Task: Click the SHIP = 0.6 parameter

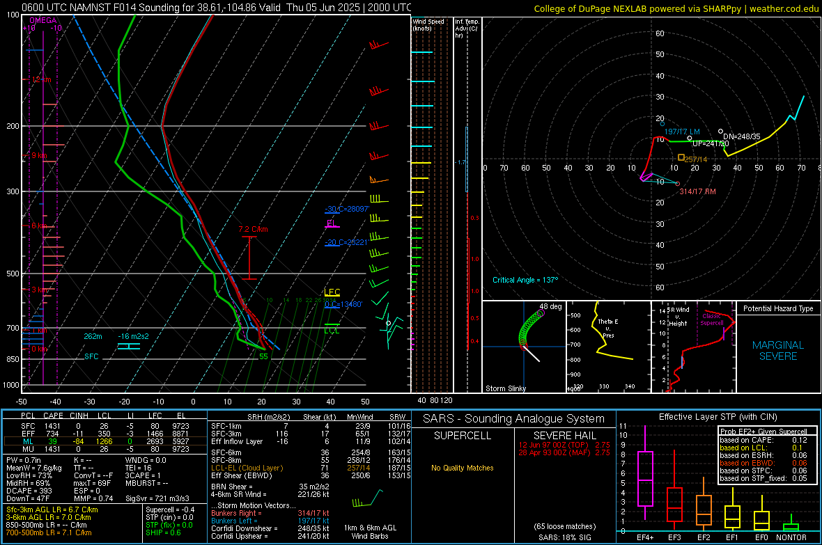Action: tap(163, 532)
